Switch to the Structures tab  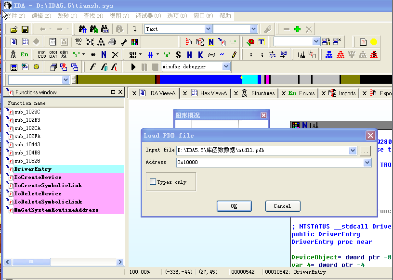coord(259,93)
